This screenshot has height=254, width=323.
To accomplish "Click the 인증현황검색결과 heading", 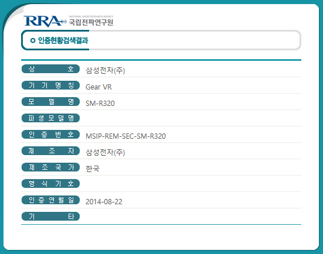I will (63, 40).
